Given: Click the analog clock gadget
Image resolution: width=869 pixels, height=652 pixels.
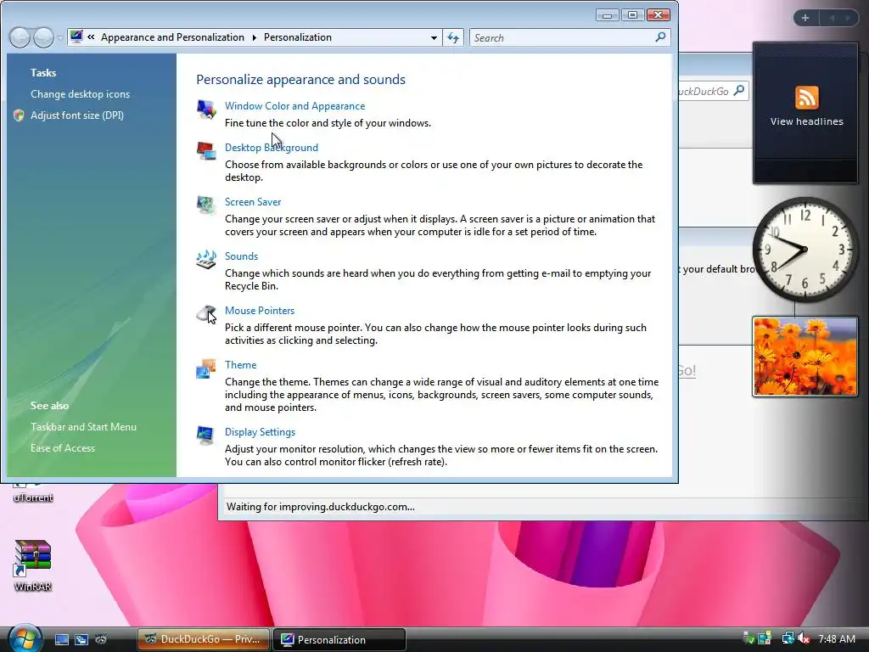Looking at the screenshot, I should coord(805,250).
